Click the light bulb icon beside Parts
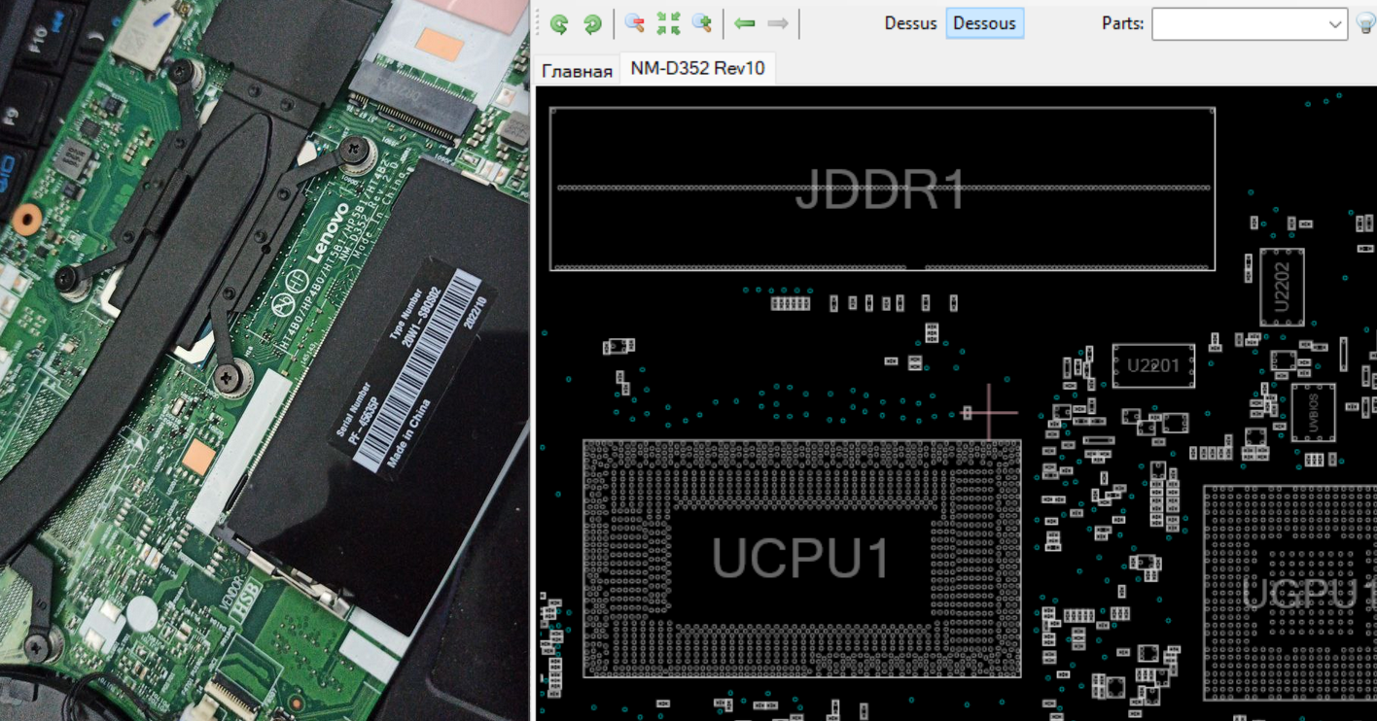The width and height of the screenshot is (1377, 721). pos(1365,24)
